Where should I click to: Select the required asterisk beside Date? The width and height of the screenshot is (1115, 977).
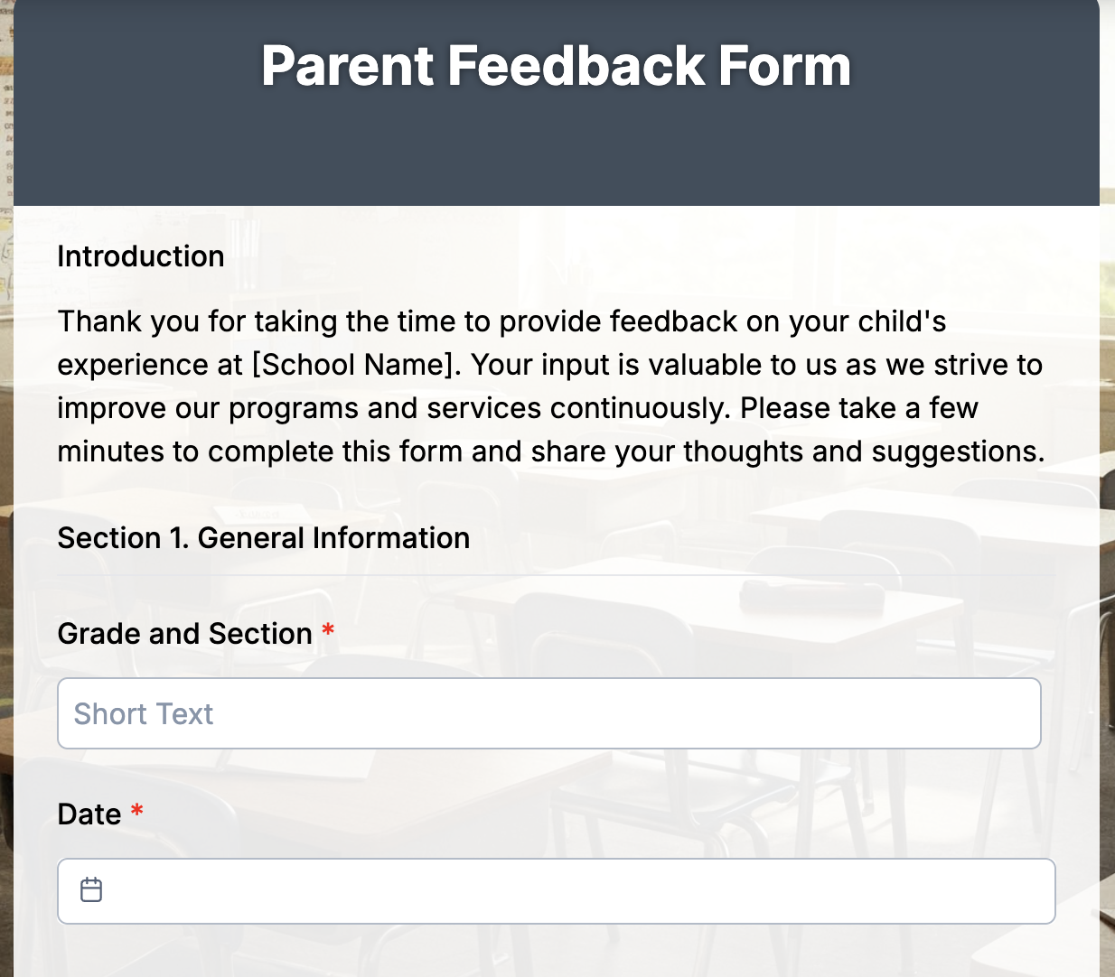point(136,812)
